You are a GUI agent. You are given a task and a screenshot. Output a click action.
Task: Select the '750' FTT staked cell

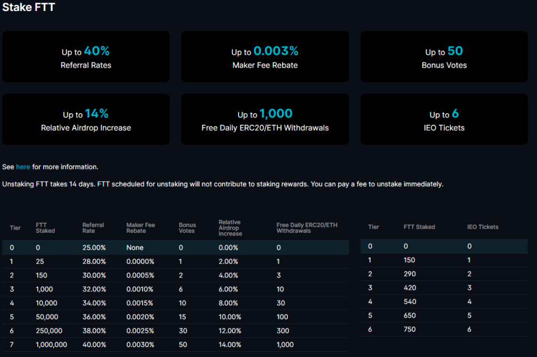(x=410, y=329)
